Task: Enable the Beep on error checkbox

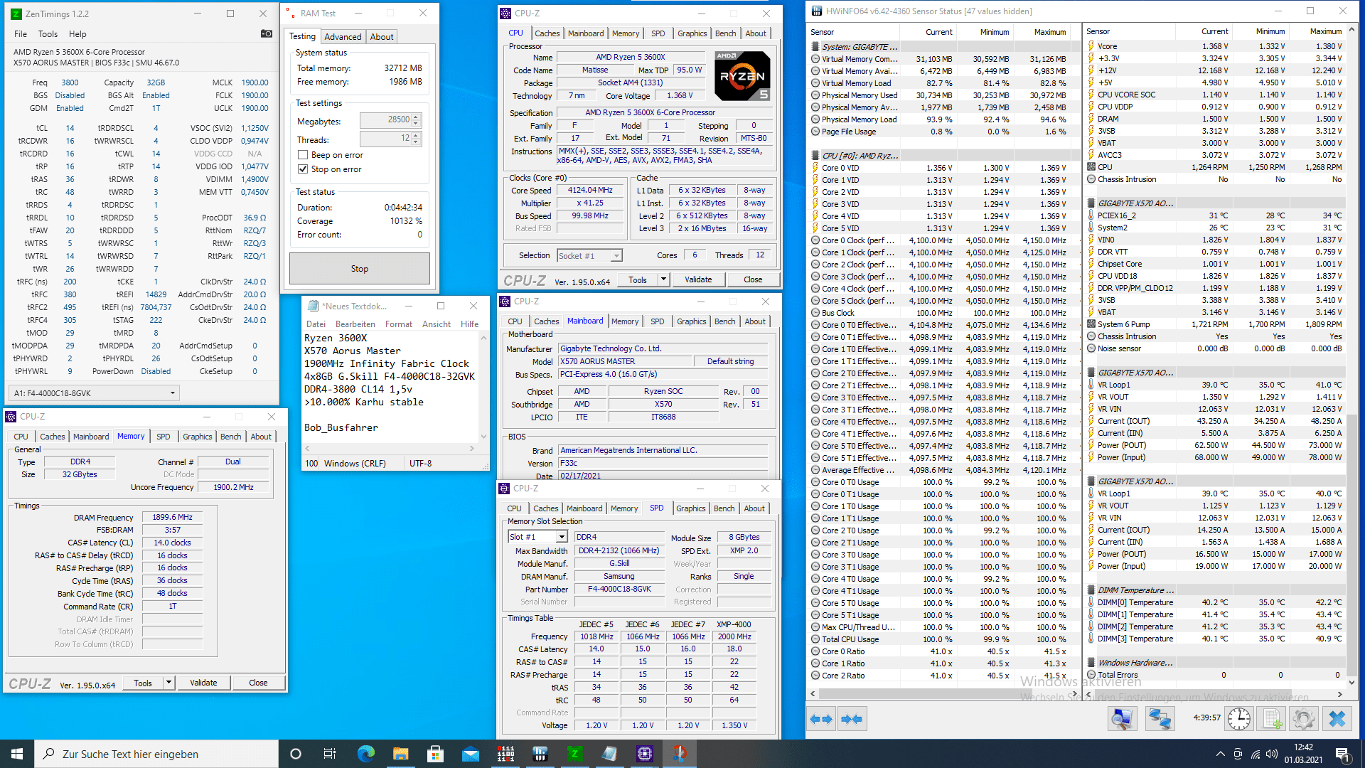Action: point(303,155)
